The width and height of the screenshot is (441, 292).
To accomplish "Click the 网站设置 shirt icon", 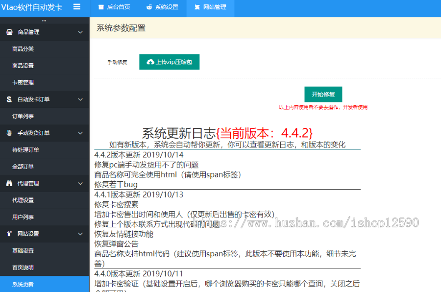I will point(9,234).
